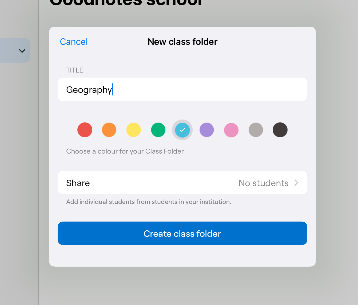This screenshot has width=358, height=305.
Task: Click the 'No students' value
Action: [263, 183]
